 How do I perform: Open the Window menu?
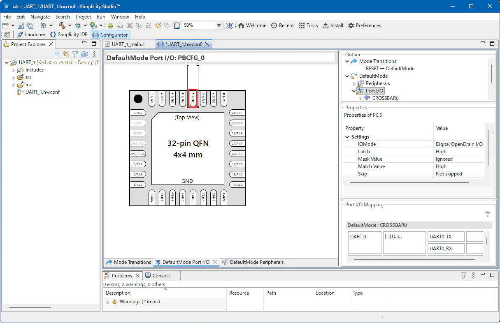[120, 17]
